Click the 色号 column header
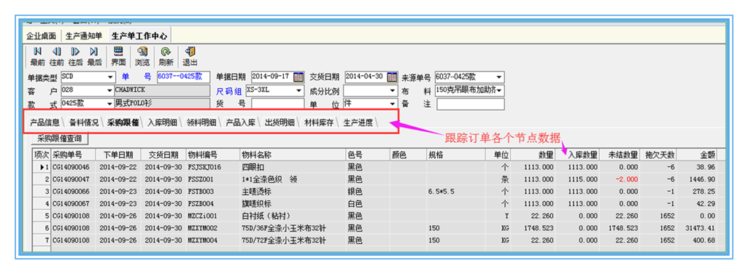748x274 pixels. click(x=368, y=154)
